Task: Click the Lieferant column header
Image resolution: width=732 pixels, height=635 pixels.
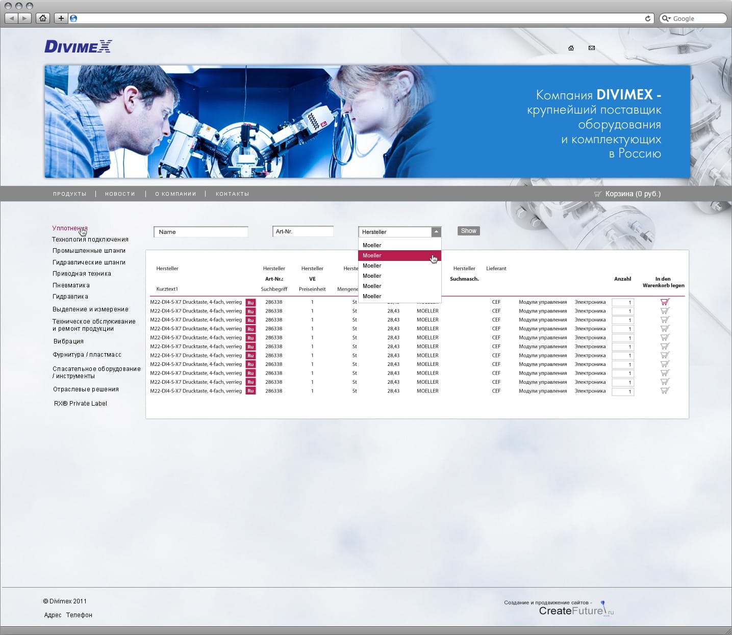Action: [x=496, y=269]
